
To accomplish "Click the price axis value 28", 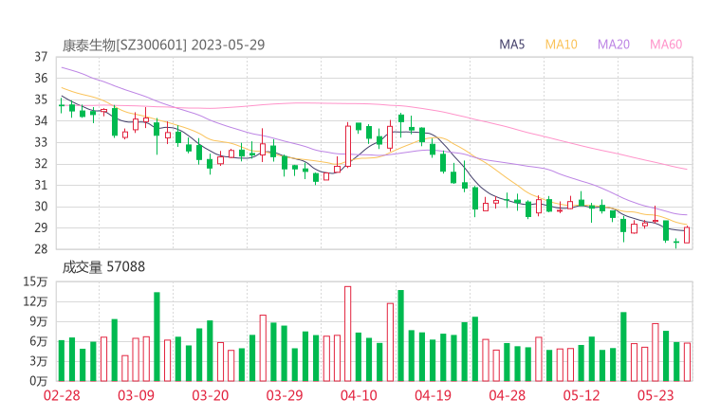I will point(41,249).
